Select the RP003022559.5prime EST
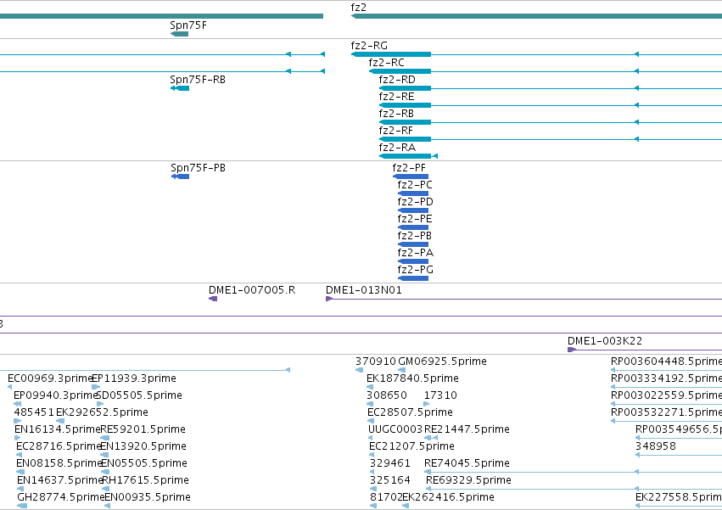The height and width of the screenshot is (510, 722). [666, 405]
